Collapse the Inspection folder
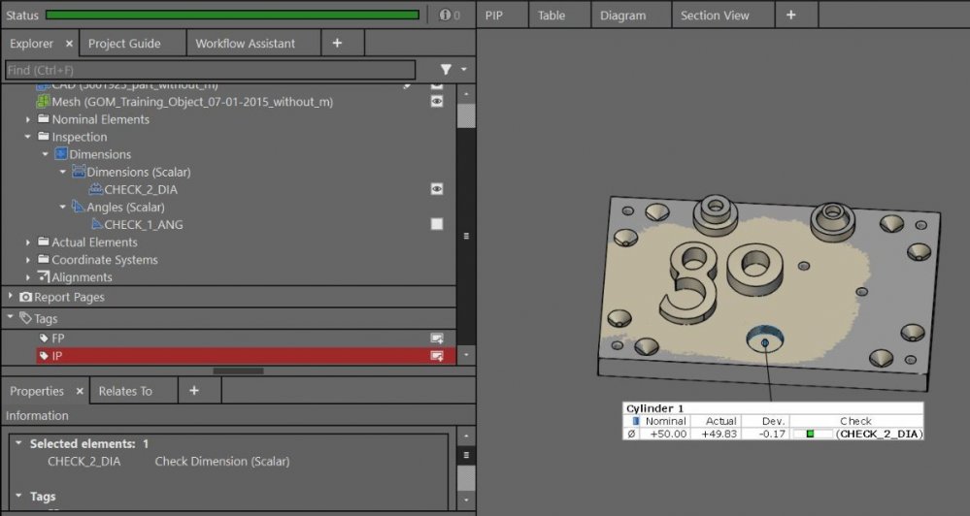Image resolution: width=970 pixels, height=516 pixels. 29,138
